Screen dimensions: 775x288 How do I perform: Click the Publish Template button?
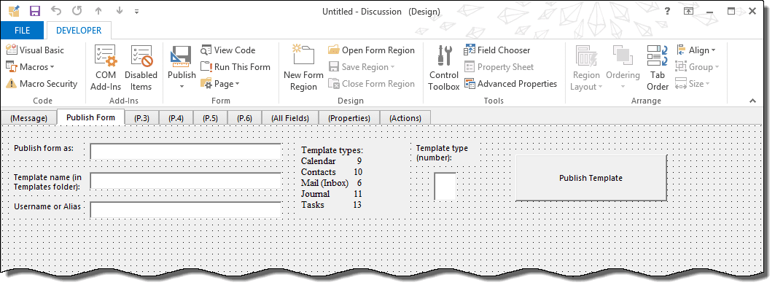591,178
